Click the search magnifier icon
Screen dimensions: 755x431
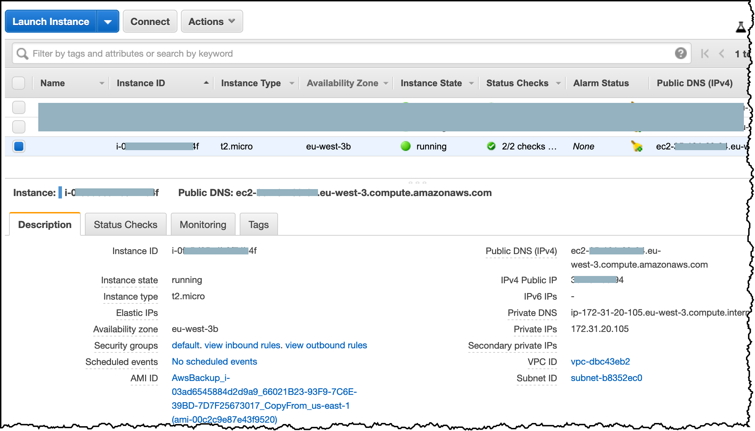coord(22,54)
